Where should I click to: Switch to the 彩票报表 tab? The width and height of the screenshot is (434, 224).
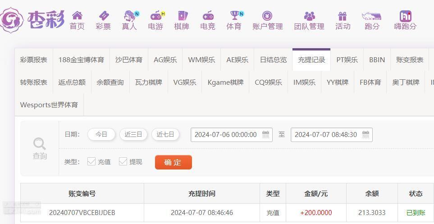tap(34, 60)
